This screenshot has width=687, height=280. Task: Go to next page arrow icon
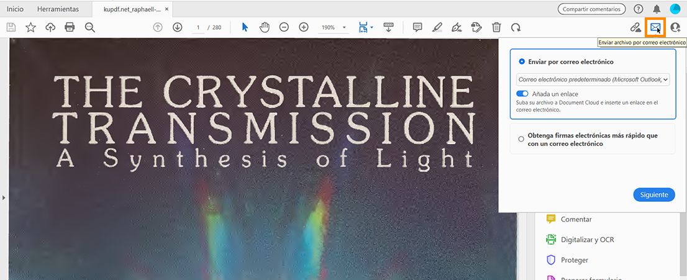click(177, 27)
